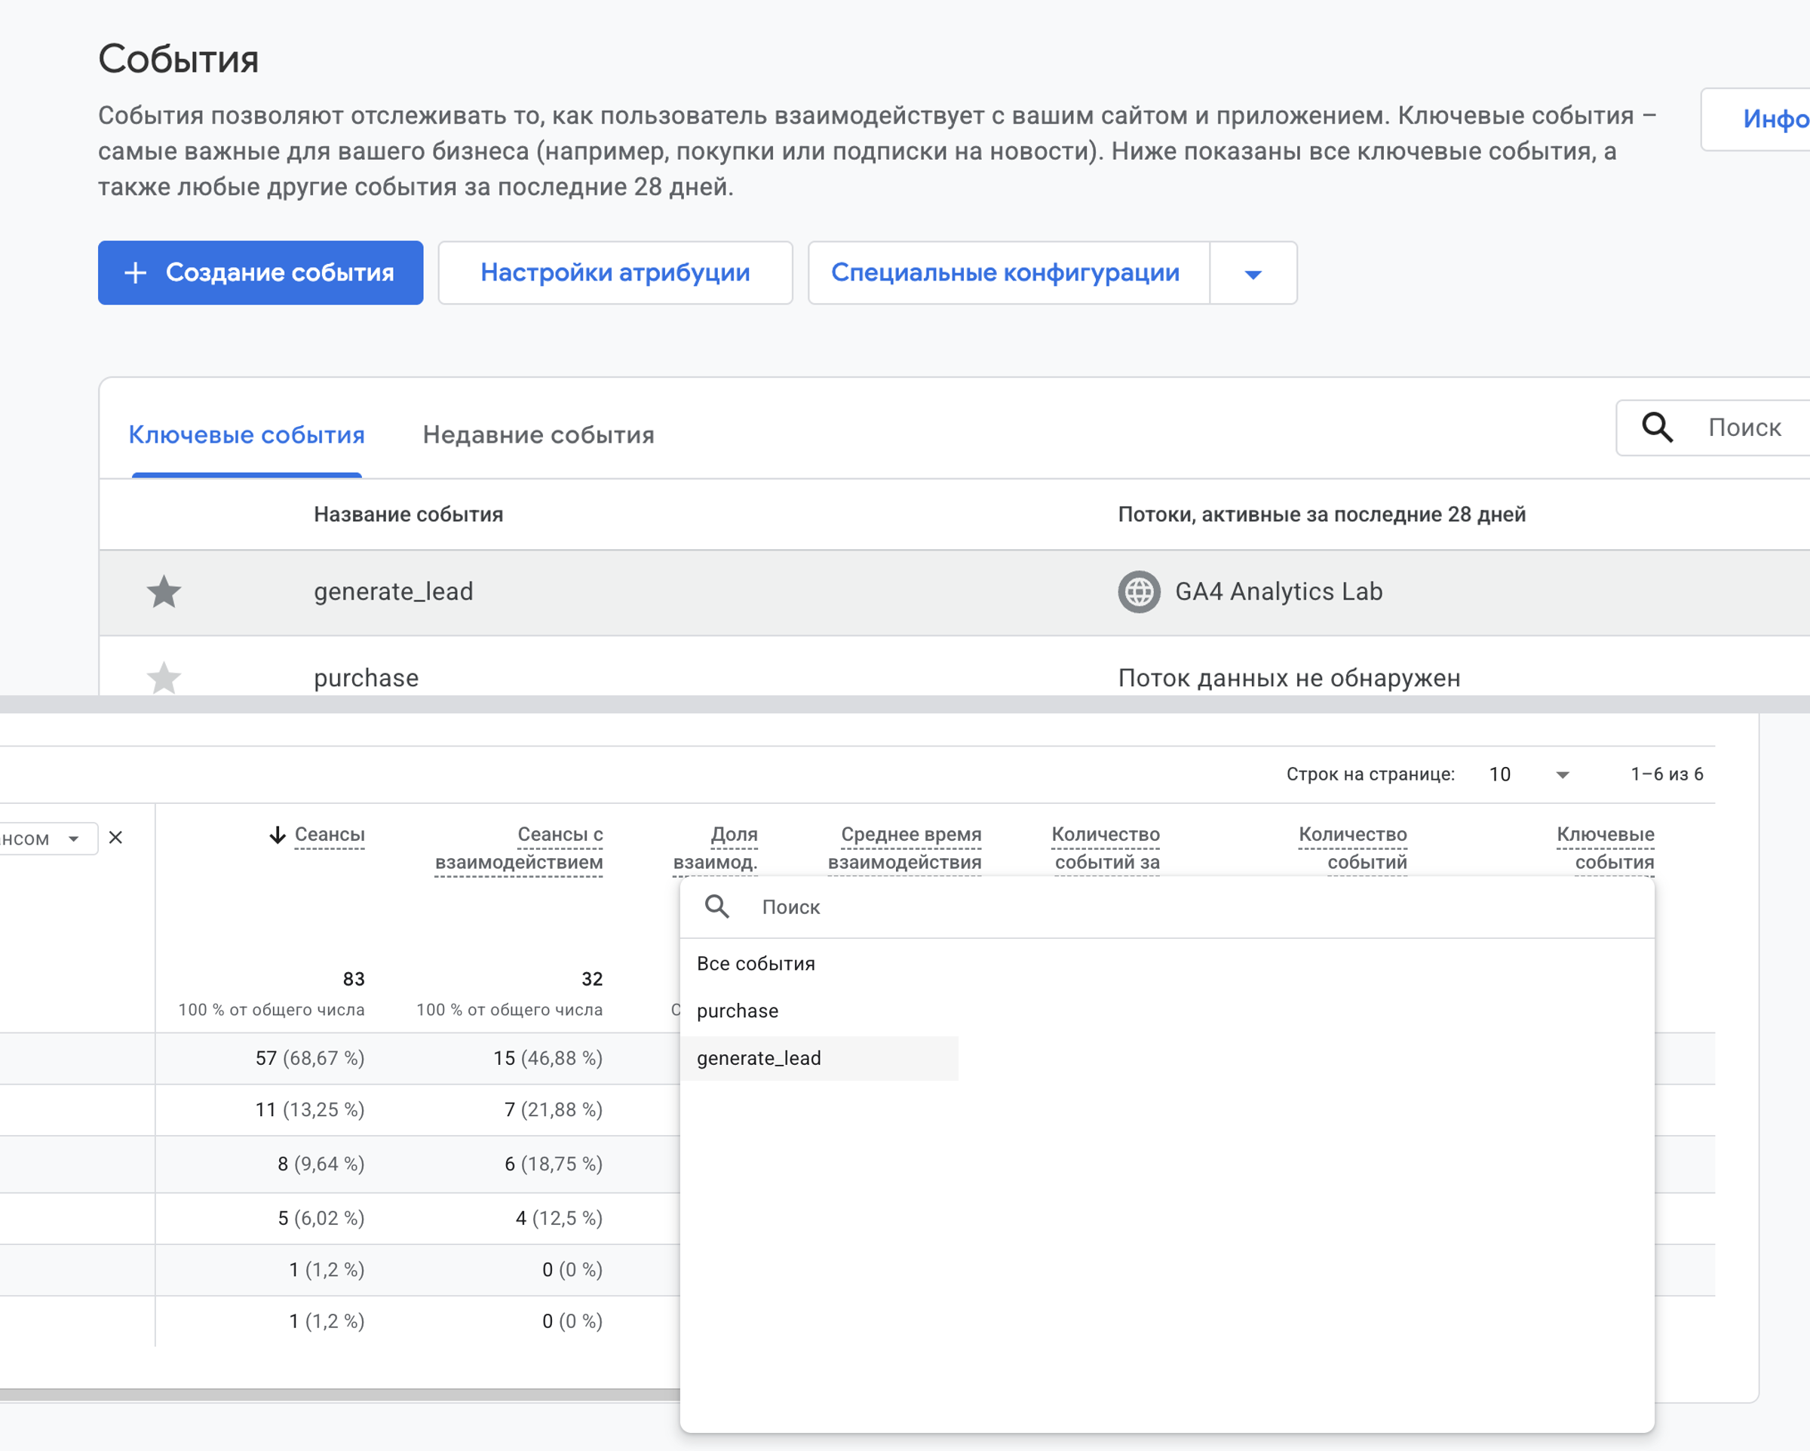This screenshot has height=1451, width=1810.
Task: Click the Доля взаимод. column header
Action: pyautogui.click(x=715, y=848)
